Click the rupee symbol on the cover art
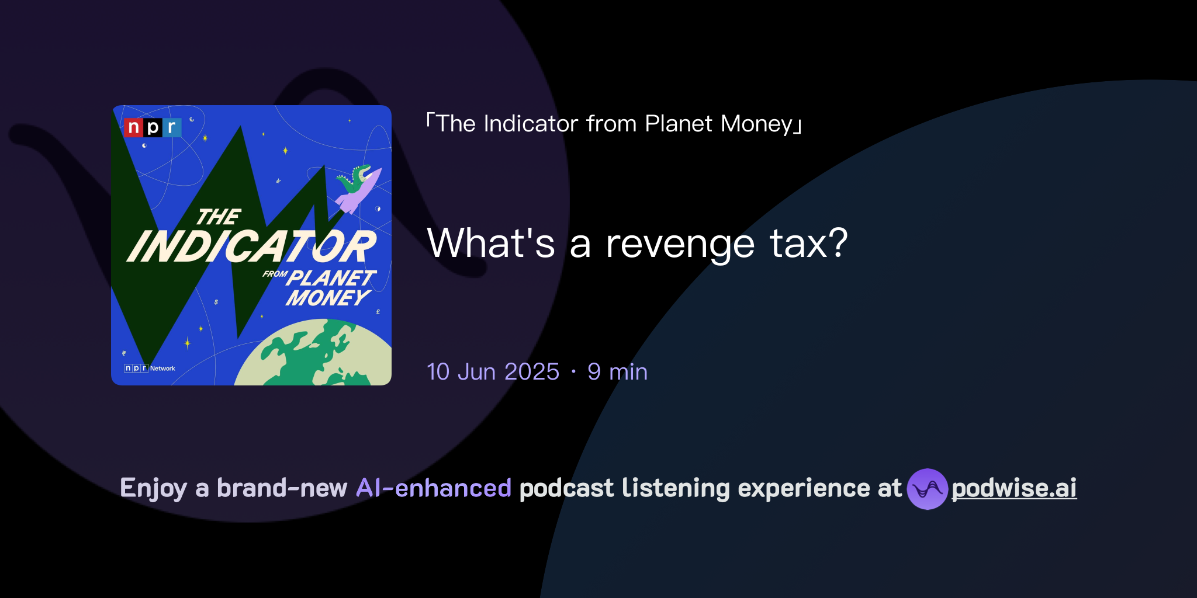This screenshot has height=598, width=1197. [x=123, y=352]
